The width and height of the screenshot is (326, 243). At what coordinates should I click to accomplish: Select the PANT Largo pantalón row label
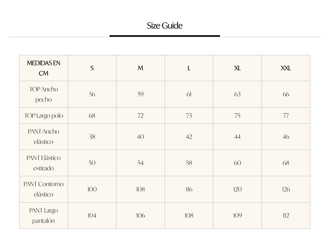43,216
